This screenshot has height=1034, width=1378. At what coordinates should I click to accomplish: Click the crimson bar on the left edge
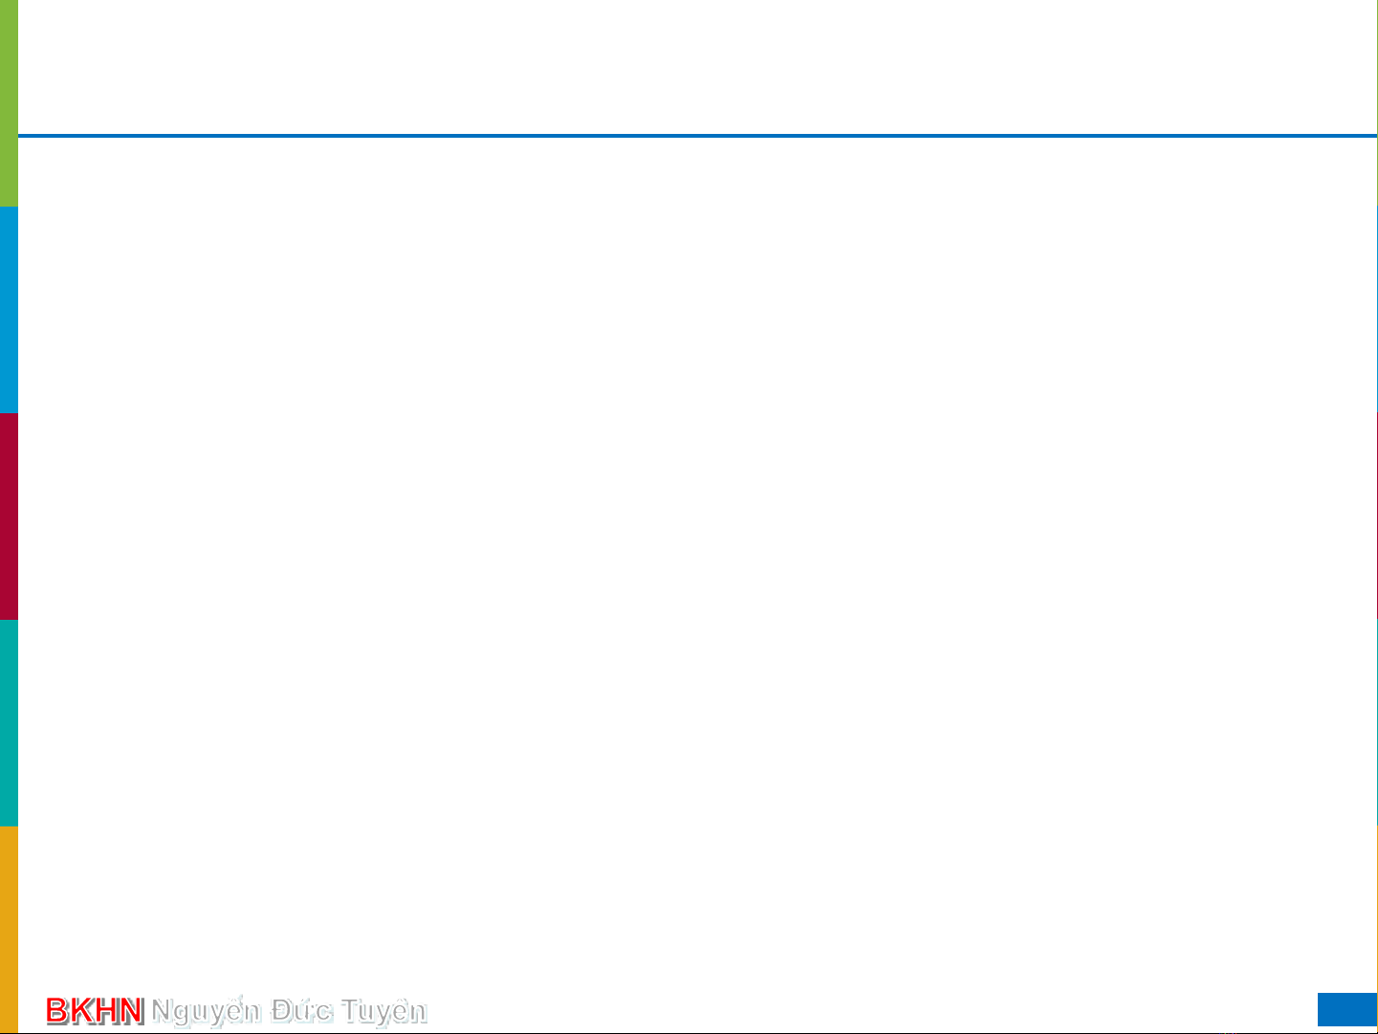9,517
